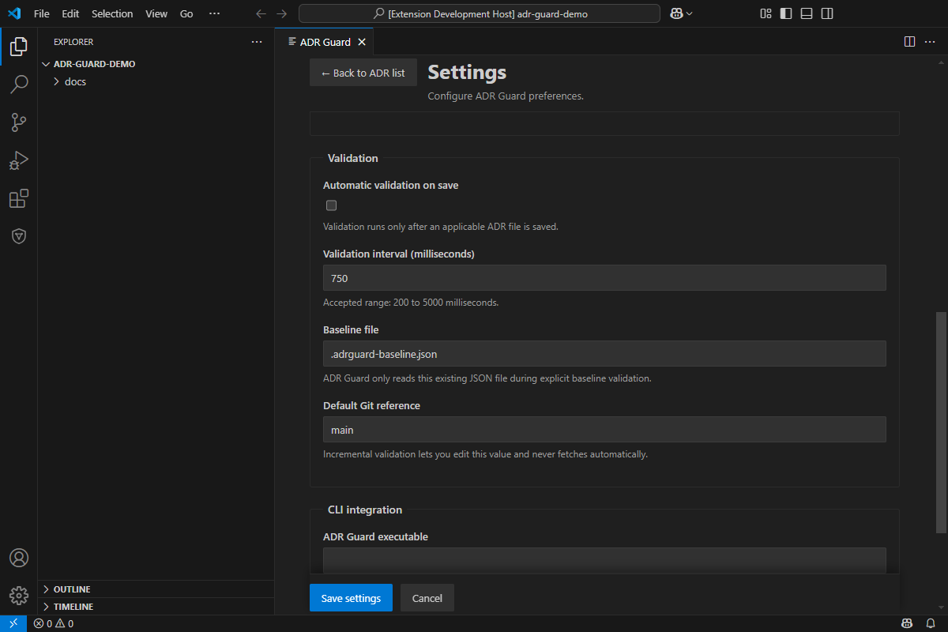Open the Manage gear icon
This screenshot has height=632, width=948.
(x=19, y=595)
